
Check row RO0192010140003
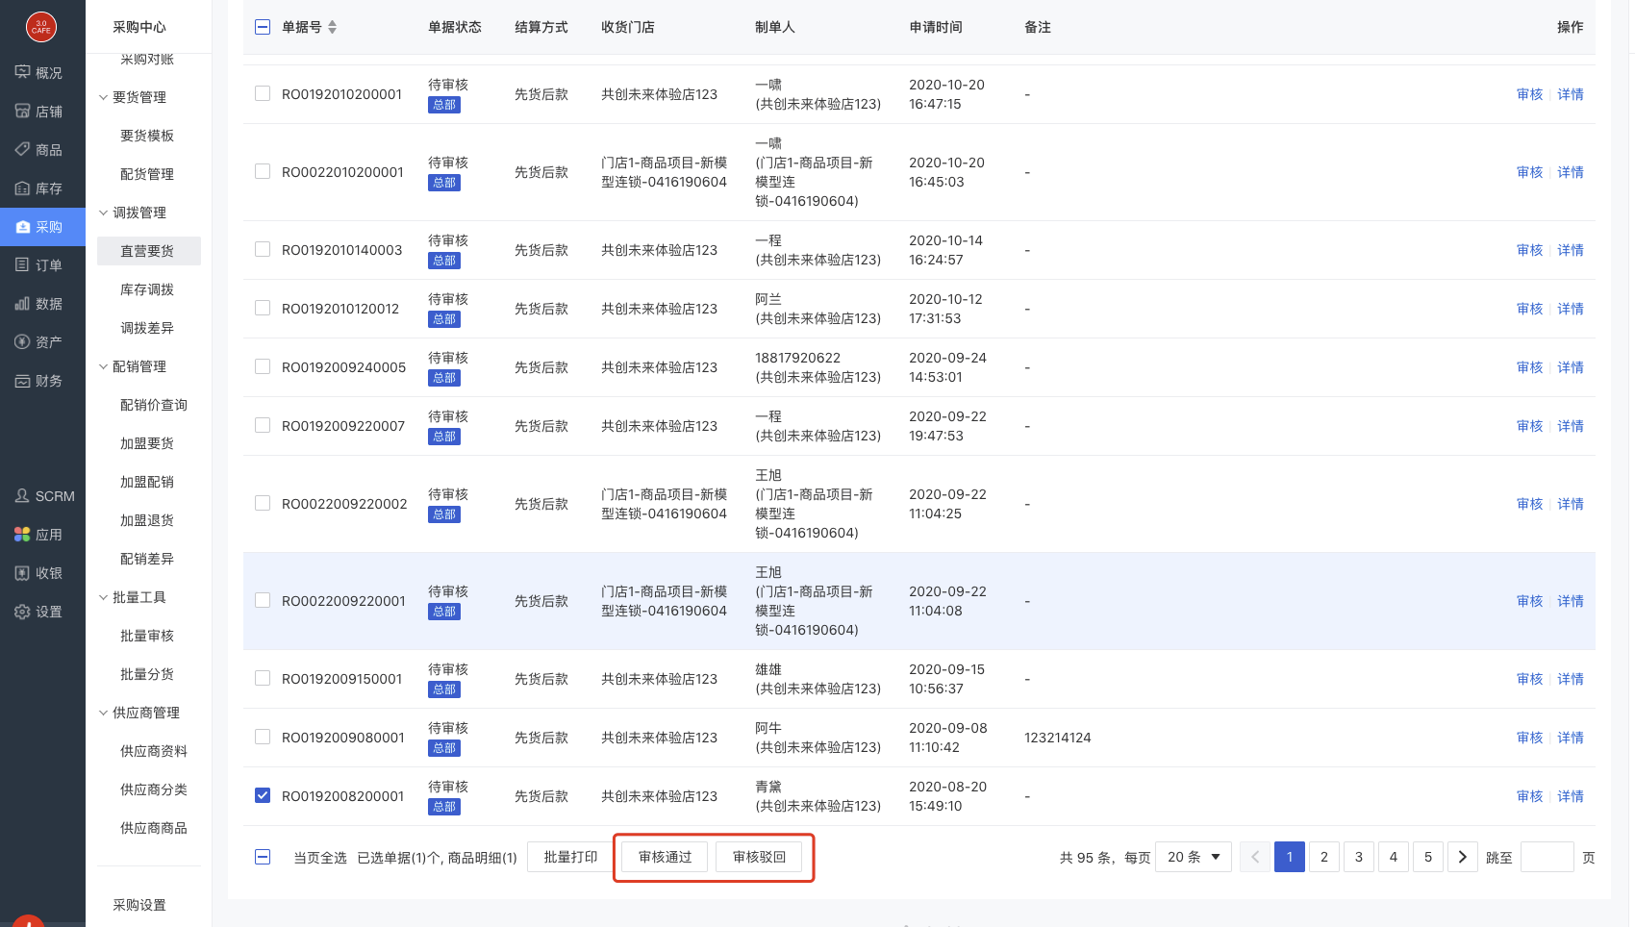[263, 249]
